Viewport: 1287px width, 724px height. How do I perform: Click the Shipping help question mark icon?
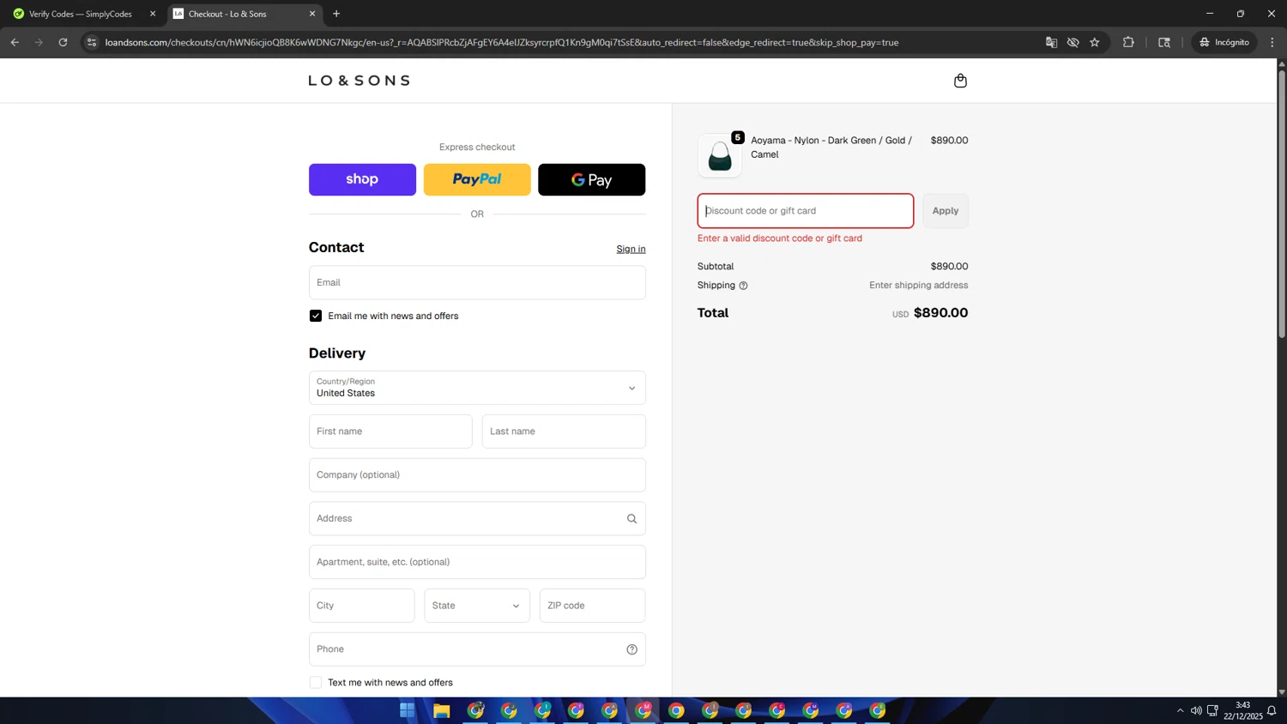coord(743,286)
